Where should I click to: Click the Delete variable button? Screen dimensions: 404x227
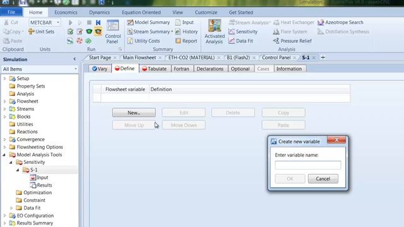[x=233, y=113]
